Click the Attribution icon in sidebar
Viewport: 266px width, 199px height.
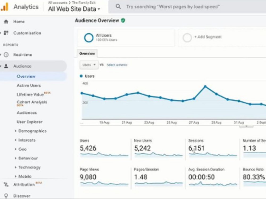point(6,184)
